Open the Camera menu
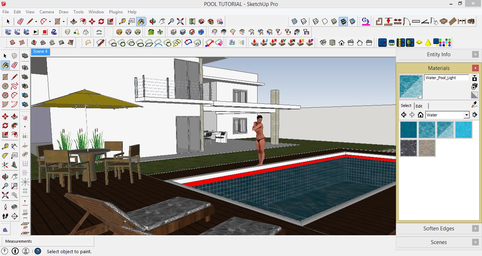 [47, 12]
